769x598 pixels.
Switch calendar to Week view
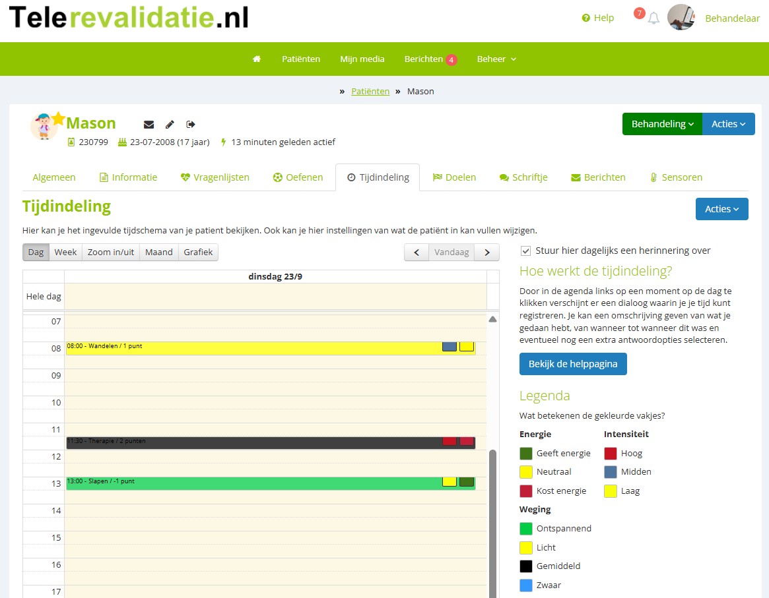65,253
